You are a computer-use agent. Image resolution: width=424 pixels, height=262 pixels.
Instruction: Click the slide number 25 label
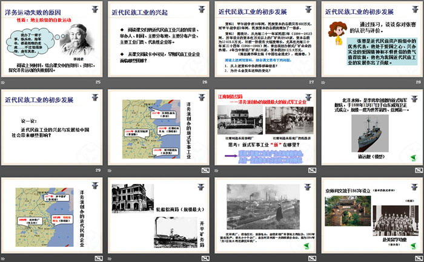click(x=98, y=82)
